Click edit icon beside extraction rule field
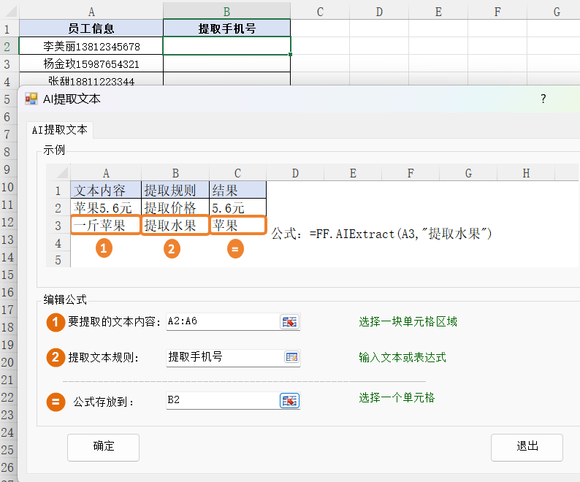580x482 pixels. pyautogui.click(x=292, y=357)
